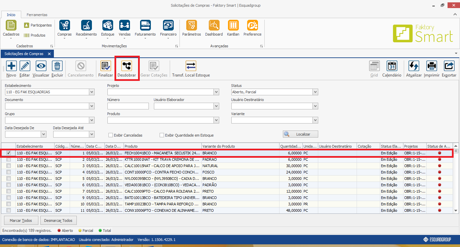
Task: Select the Solicitações de Compras tab
Action: (x=24, y=54)
